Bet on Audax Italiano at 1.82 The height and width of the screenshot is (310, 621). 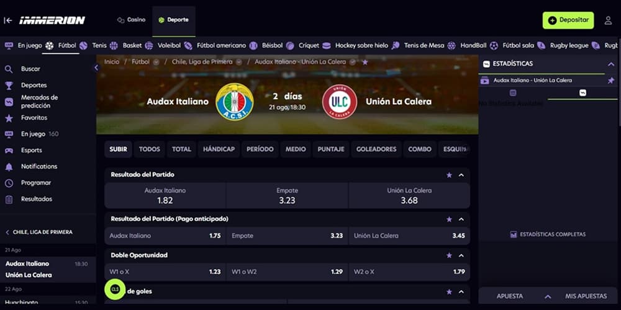(165, 195)
